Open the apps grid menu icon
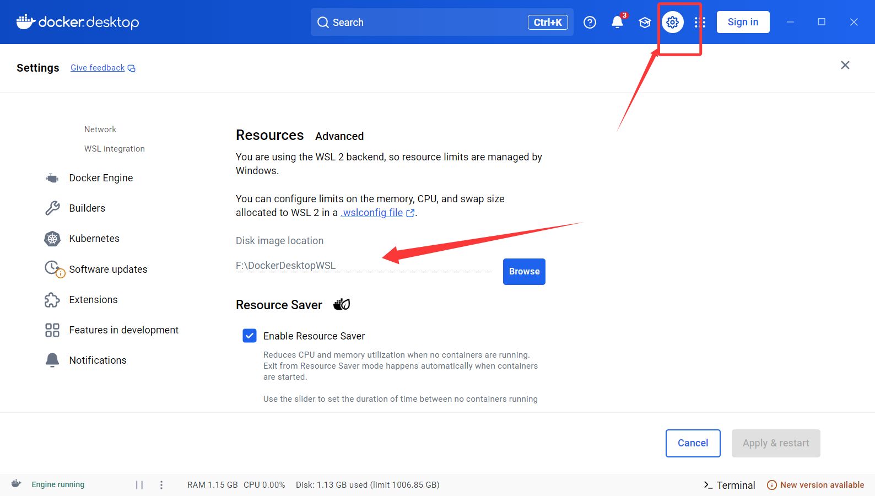This screenshot has height=496, width=875. pyautogui.click(x=700, y=22)
